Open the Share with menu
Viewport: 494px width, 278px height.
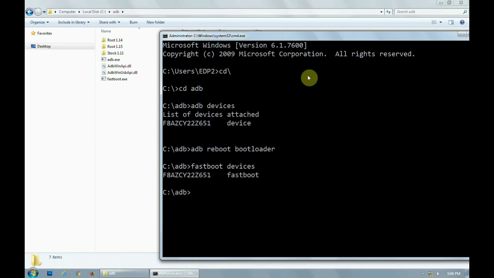tap(109, 22)
